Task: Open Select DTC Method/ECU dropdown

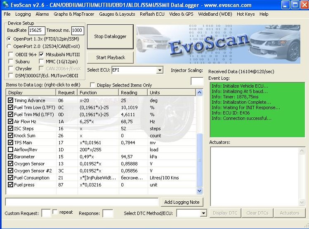Action: click(203, 213)
